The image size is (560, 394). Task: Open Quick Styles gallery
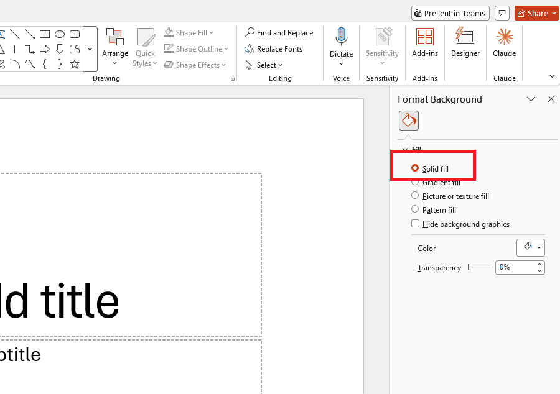[x=145, y=47]
